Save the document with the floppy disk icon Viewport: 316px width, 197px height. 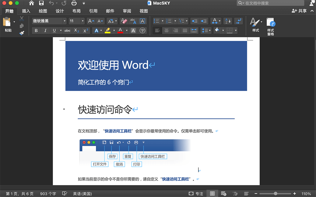(41, 3)
